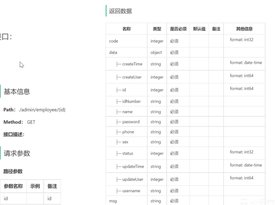Click the GET method value

31,122
